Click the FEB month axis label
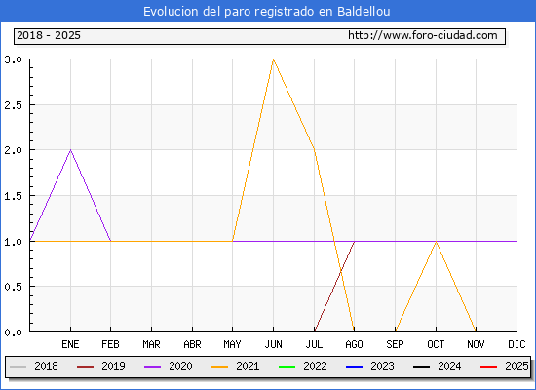Screen dimensions: 536x390 [110, 344]
